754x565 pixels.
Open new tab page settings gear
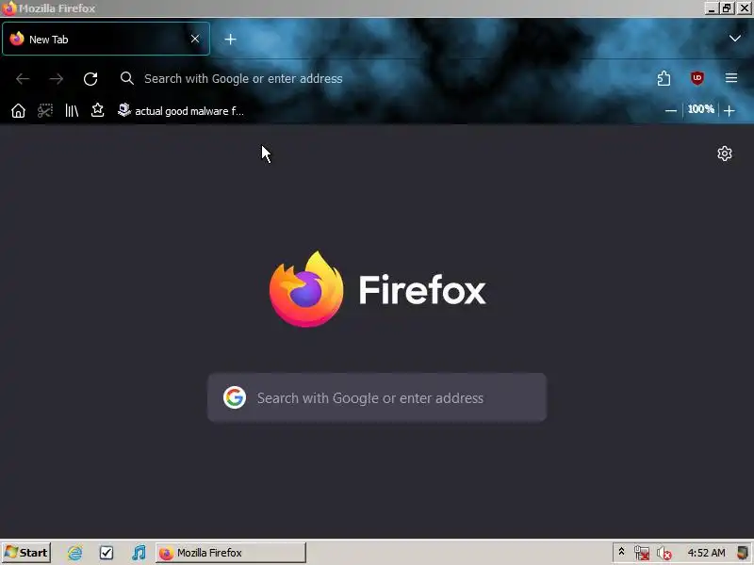(725, 153)
